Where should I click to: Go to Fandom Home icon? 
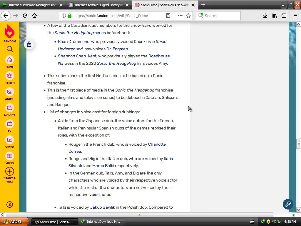click(x=10, y=60)
